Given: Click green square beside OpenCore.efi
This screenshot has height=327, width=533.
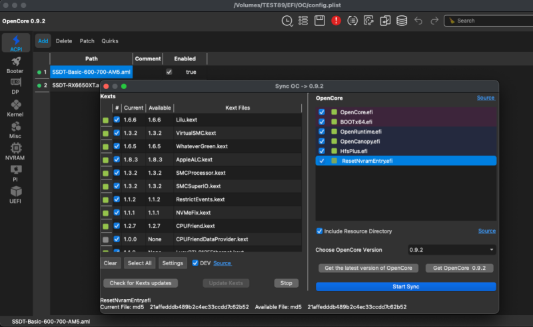Looking at the screenshot, I should click(334, 112).
